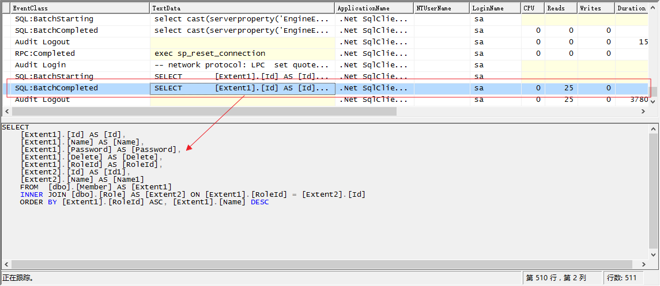Click the '行数: 511' status panel
The image size is (660, 286).
click(622, 277)
